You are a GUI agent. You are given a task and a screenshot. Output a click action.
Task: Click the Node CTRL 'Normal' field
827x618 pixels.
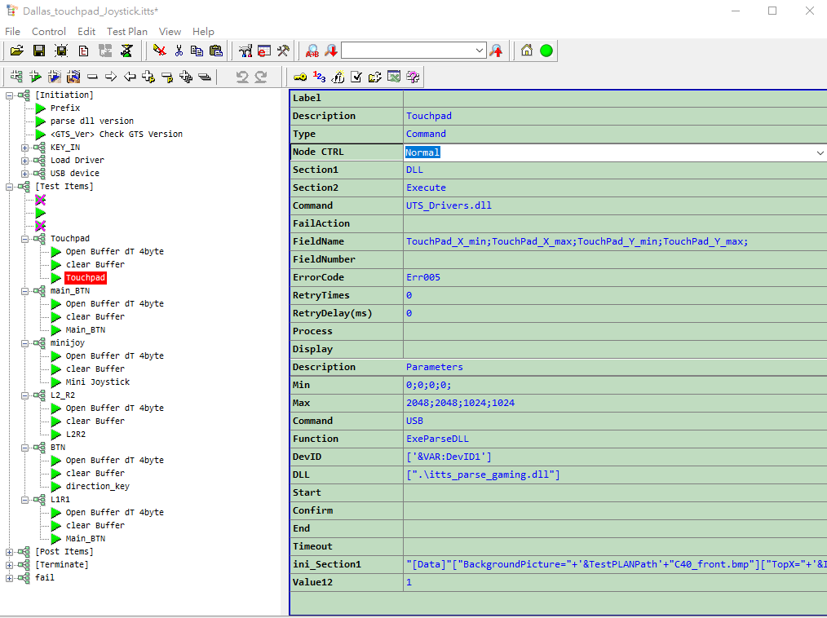615,152
